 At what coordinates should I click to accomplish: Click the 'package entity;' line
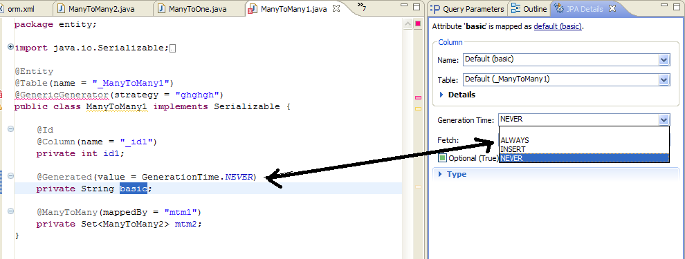point(55,24)
